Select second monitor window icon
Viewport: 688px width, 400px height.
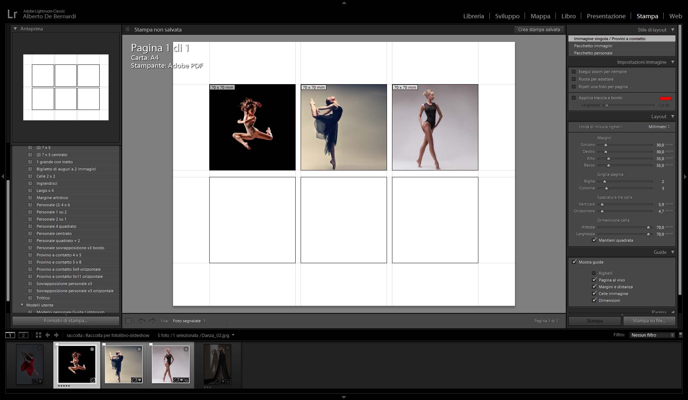click(23, 335)
